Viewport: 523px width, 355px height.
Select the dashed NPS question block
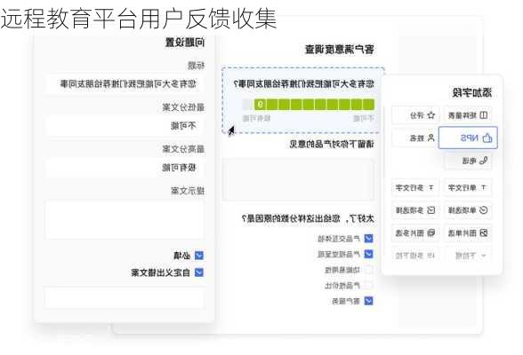pyautogui.click(x=303, y=100)
